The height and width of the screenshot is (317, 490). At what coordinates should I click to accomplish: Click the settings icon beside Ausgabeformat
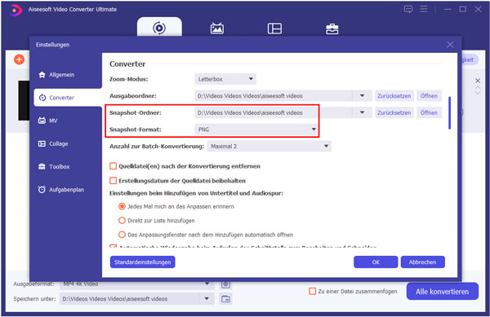coord(225,284)
